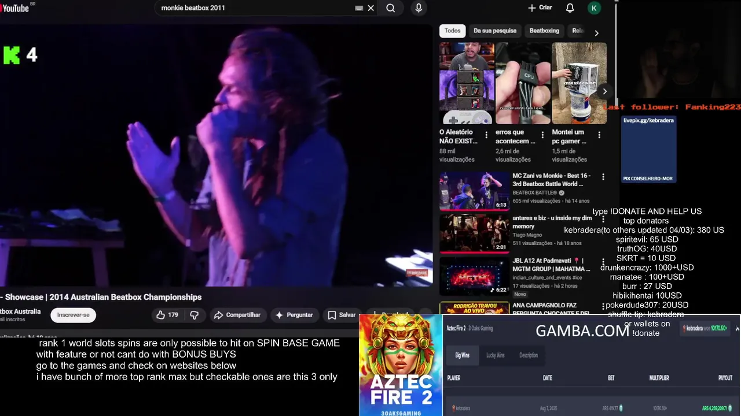Image resolution: width=741 pixels, height=416 pixels.
Task: Select the Todos filter chip
Action: click(x=453, y=31)
